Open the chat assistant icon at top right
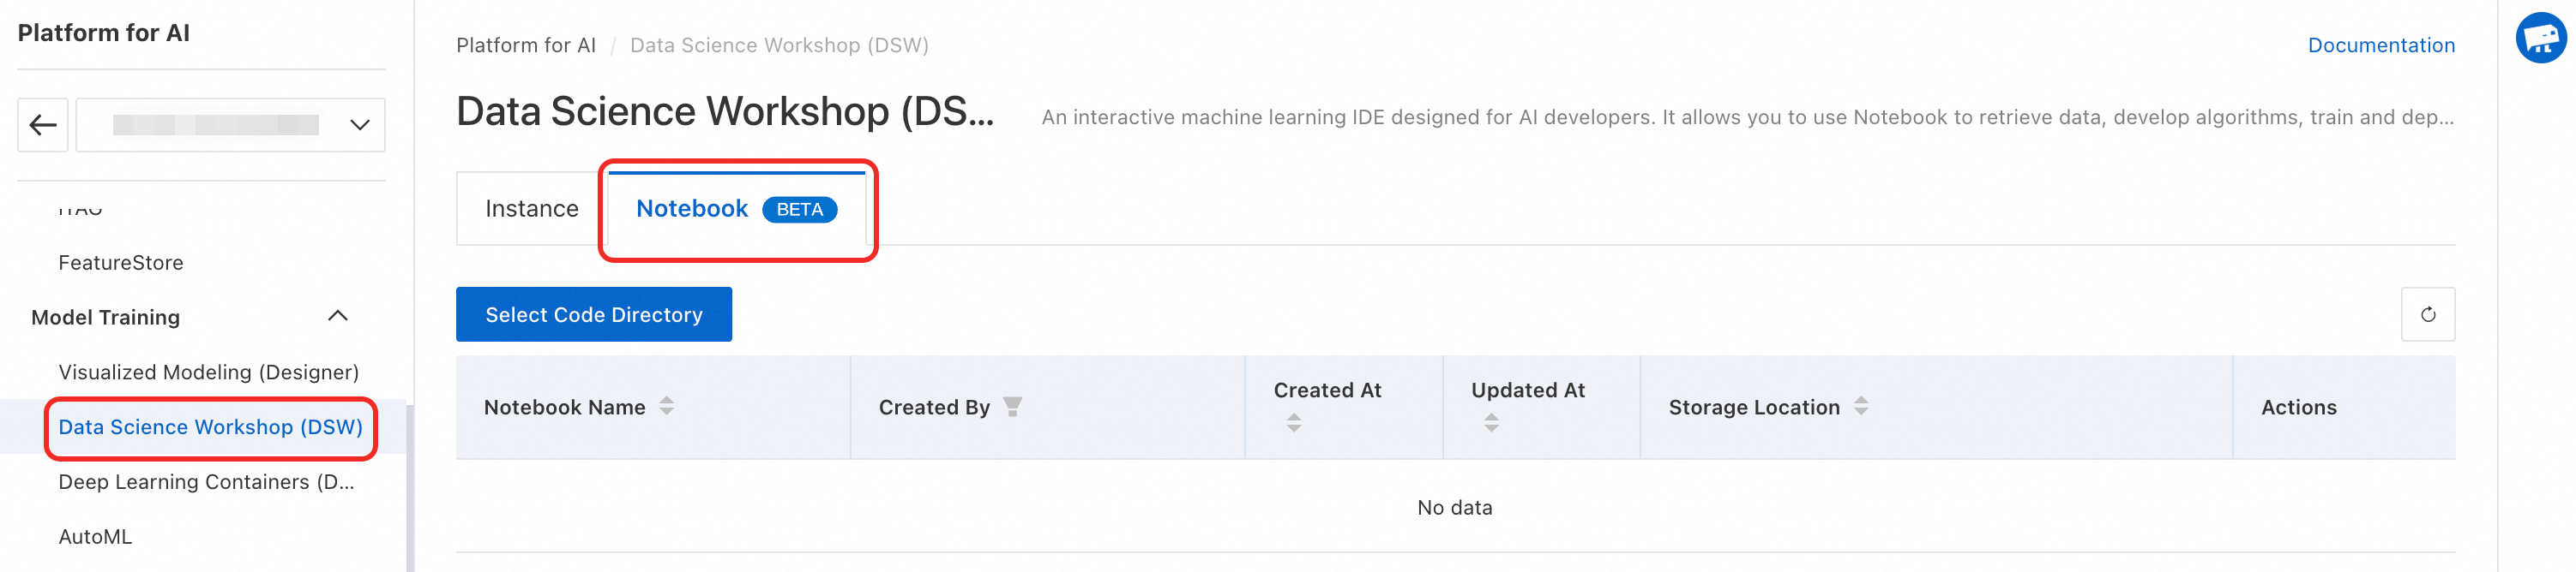This screenshot has width=2576, height=572. coord(2540,39)
